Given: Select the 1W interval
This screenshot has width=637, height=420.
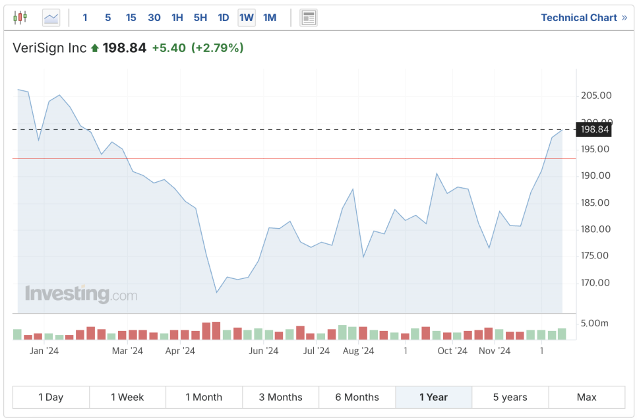Looking at the screenshot, I should click(247, 18).
